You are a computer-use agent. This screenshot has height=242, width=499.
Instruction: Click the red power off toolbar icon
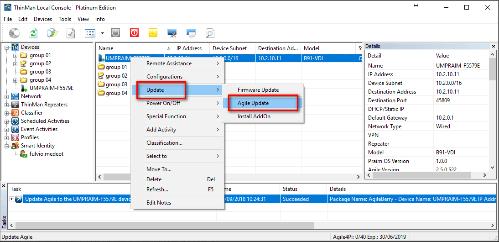coord(134,33)
